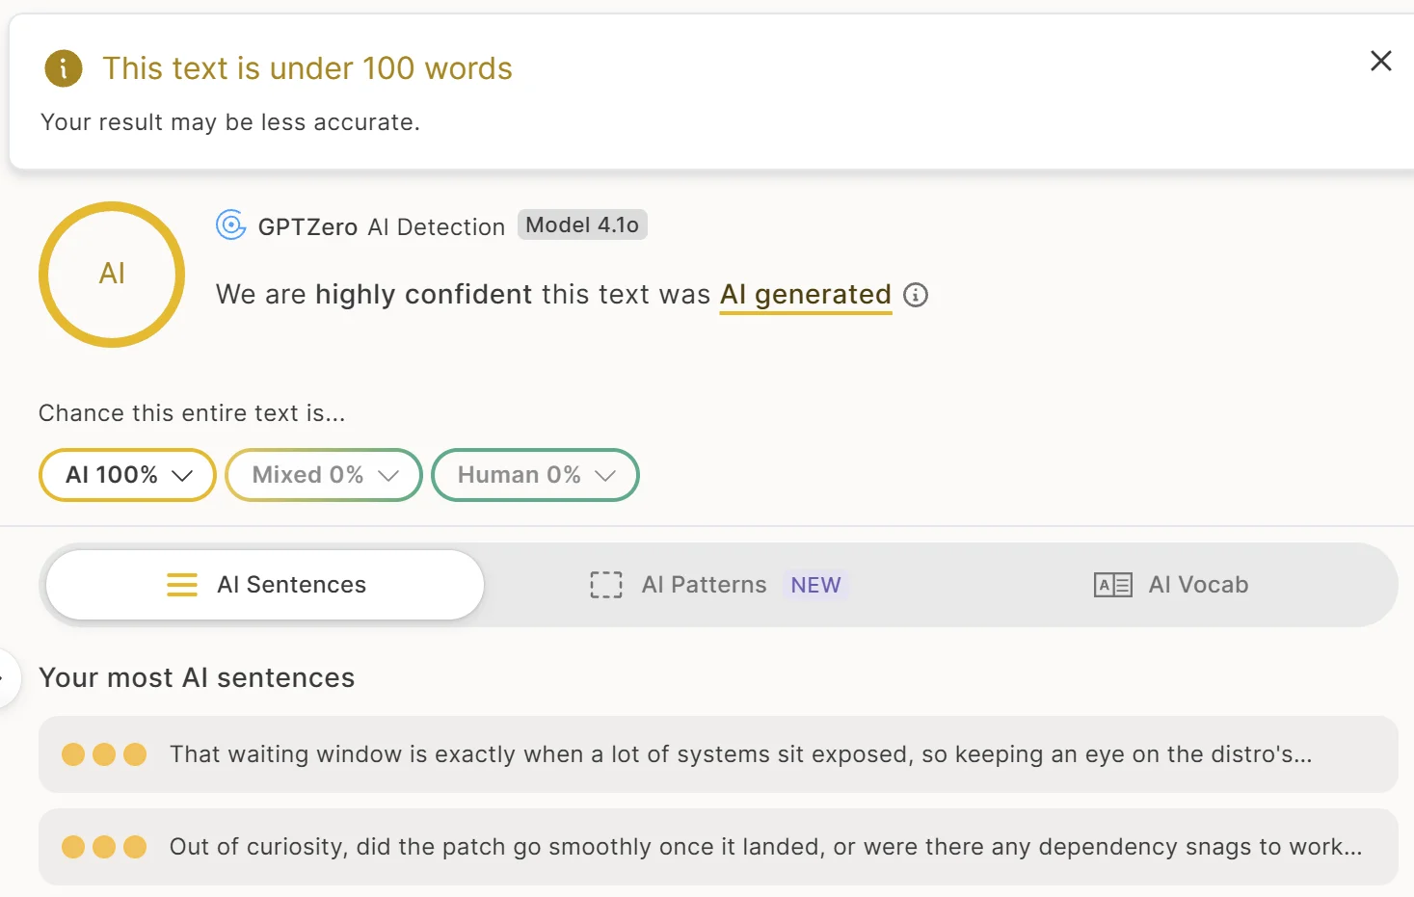Switch to the AI Patterns tab
The height and width of the screenshot is (897, 1414).
click(718, 585)
